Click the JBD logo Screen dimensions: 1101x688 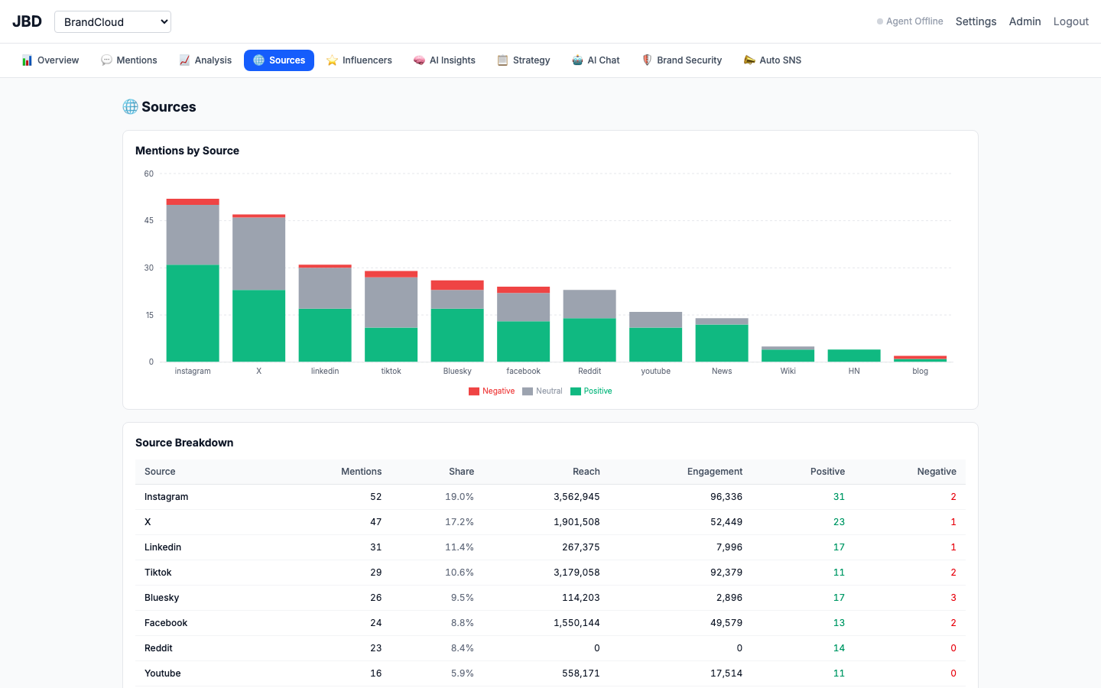click(x=27, y=21)
